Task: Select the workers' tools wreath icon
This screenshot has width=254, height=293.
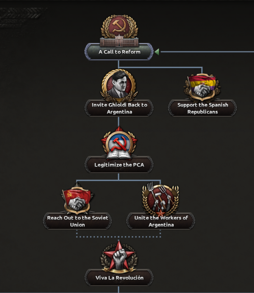Action: (x=161, y=199)
